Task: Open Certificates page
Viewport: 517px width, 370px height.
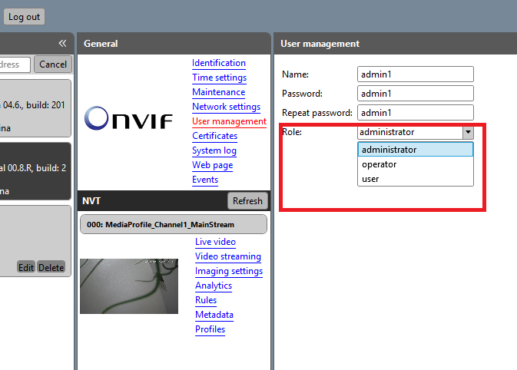Action: point(214,136)
